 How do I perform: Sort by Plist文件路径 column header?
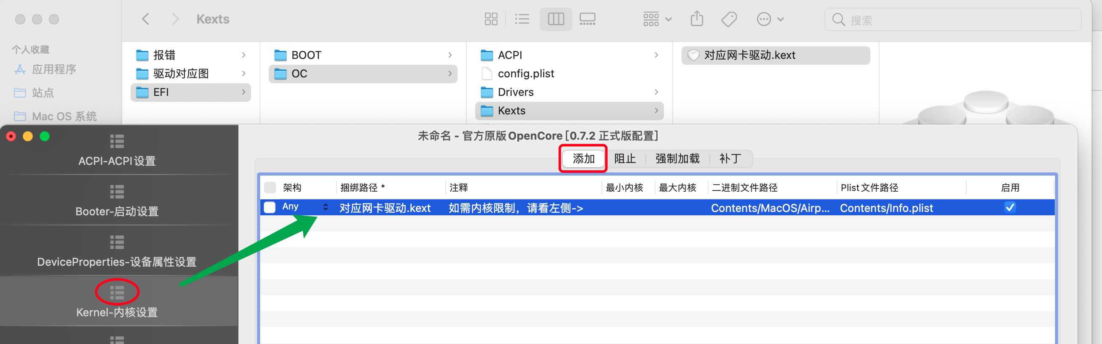click(x=869, y=188)
